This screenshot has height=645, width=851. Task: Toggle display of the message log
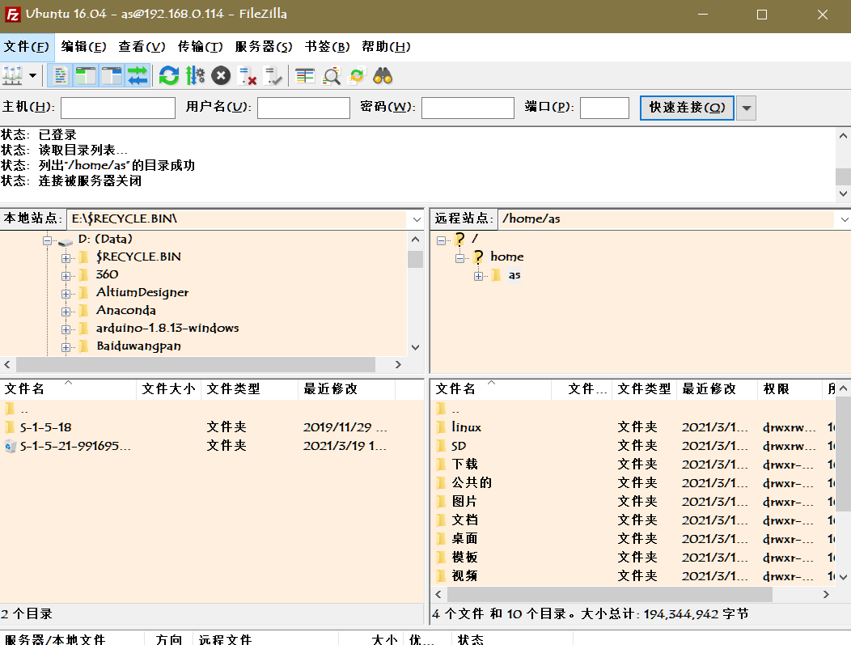[x=61, y=74]
